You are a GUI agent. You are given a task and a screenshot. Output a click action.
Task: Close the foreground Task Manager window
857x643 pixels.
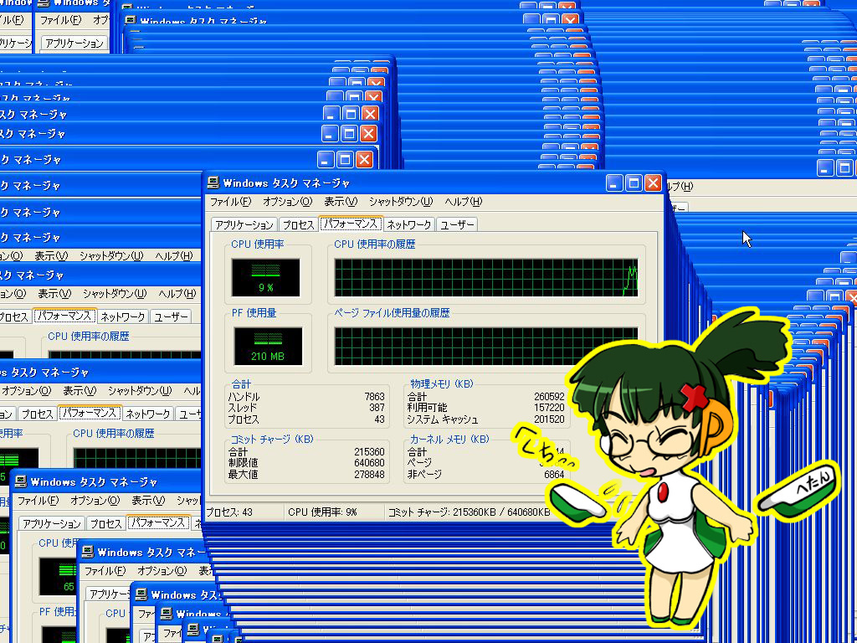[653, 183]
